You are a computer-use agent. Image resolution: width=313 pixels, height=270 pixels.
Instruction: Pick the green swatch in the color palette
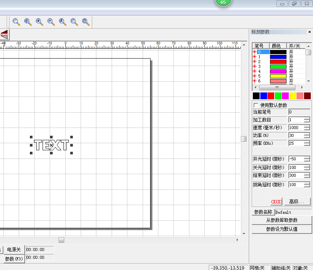tap(278, 96)
